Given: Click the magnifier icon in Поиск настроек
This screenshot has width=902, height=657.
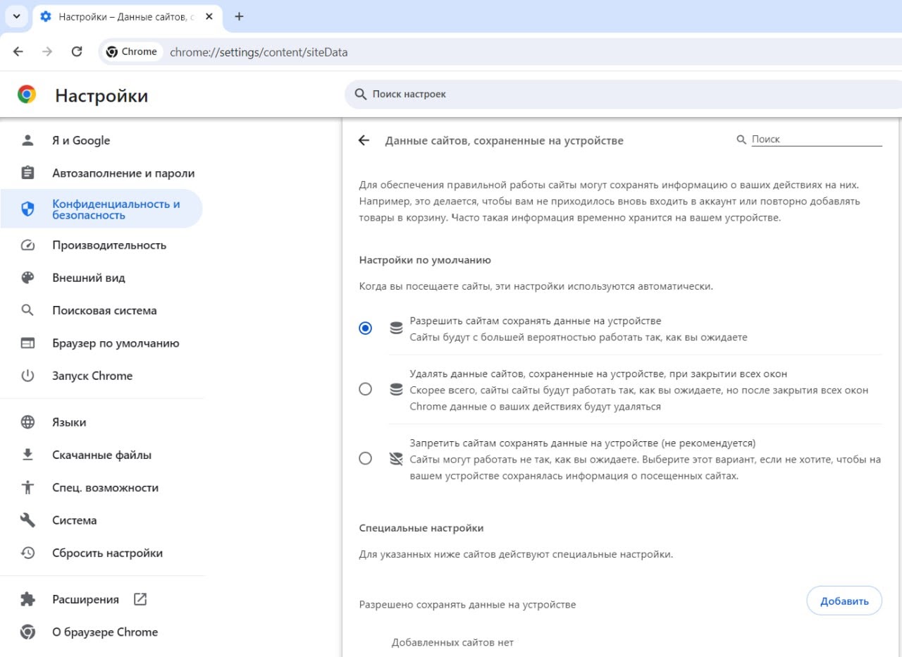Looking at the screenshot, I should tap(360, 94).
